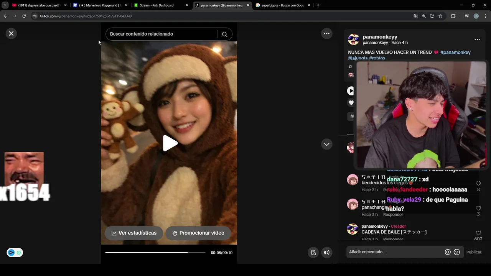Reload the current page

point(24,16)
